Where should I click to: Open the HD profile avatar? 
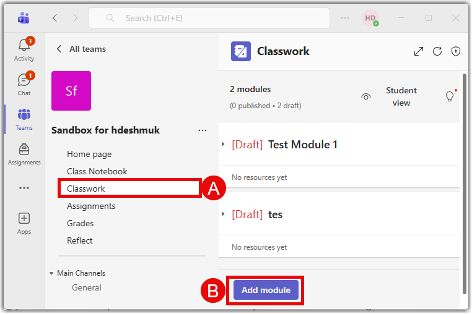[x=370, y=18]
